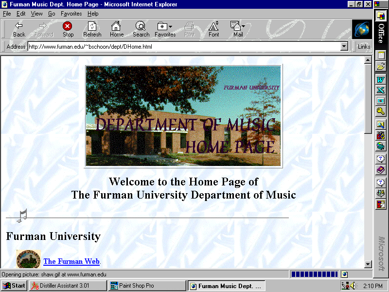
Task: Expand the Mail button dropdown arrow
Action: 244,26
